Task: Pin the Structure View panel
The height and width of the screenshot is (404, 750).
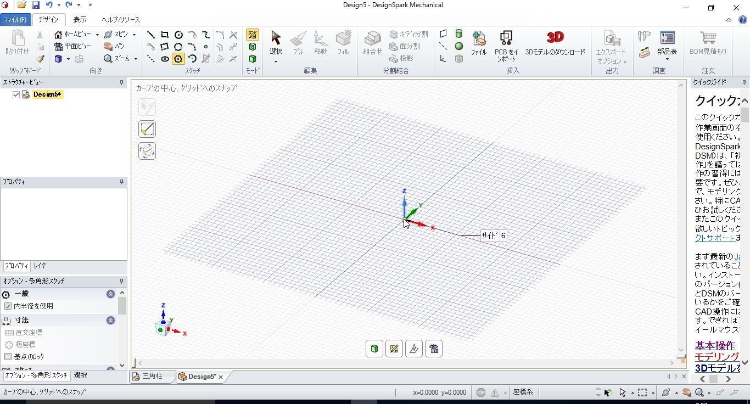Action: pos(122,82)
